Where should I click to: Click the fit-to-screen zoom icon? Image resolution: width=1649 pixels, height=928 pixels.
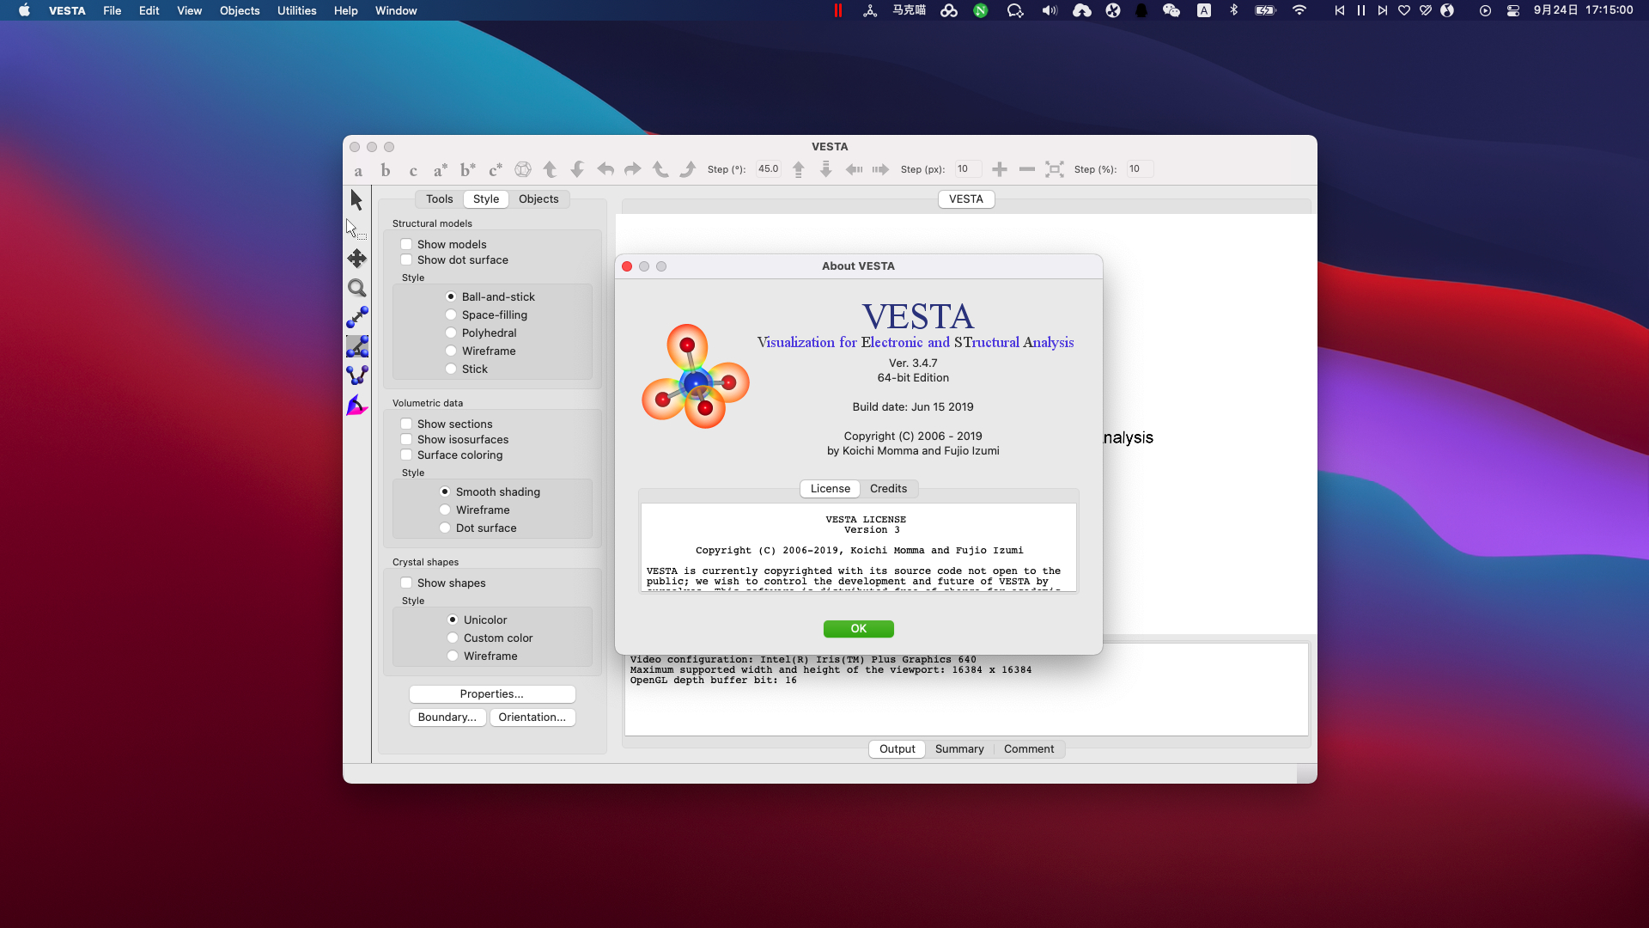click(1054, 169)
